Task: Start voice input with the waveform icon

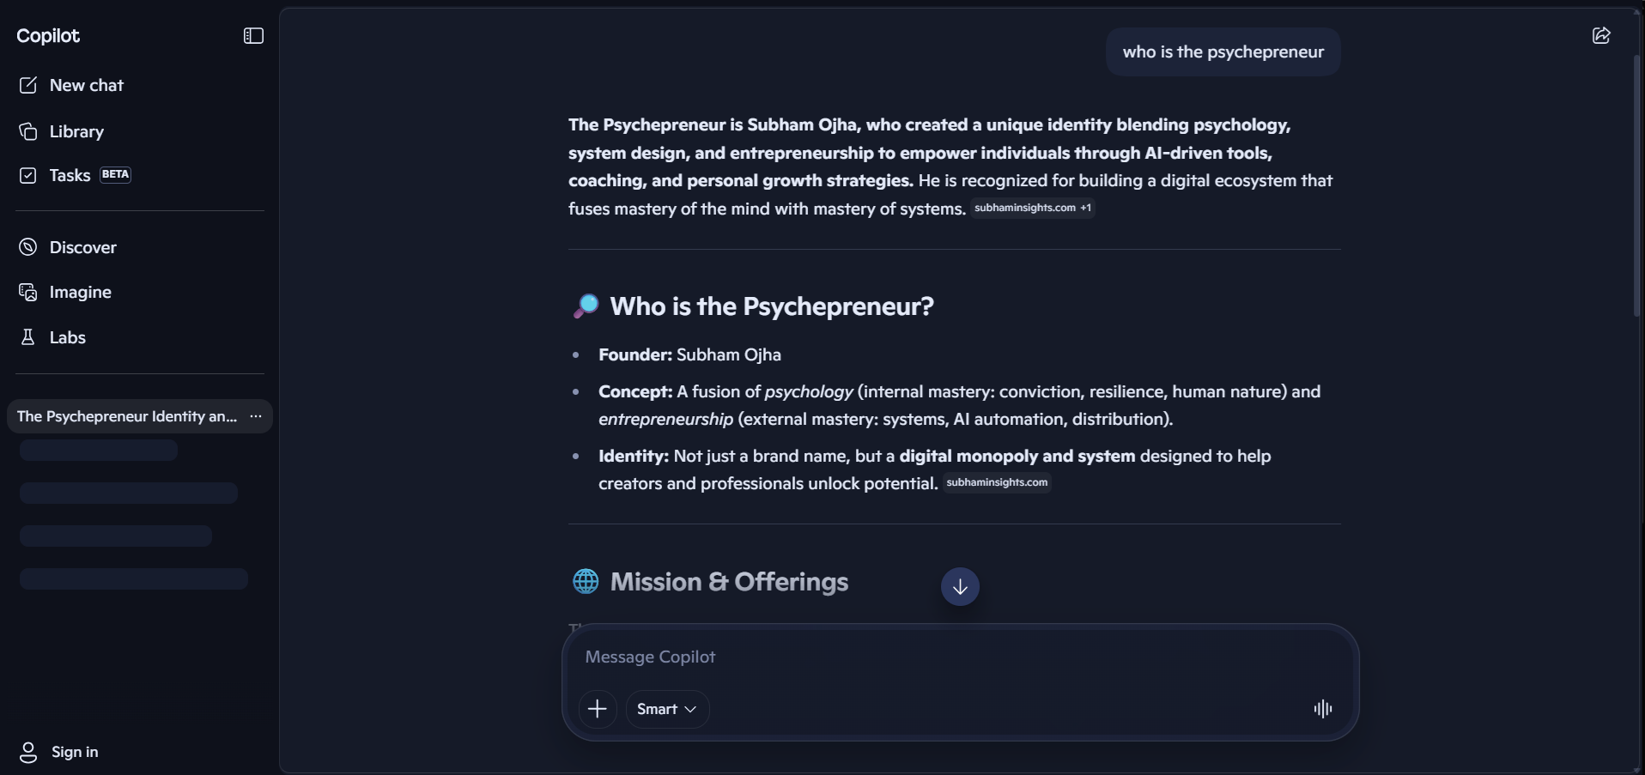Action: coord(1322,709)
